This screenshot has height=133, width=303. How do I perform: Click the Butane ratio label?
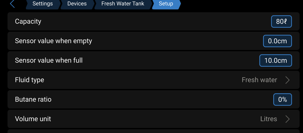[33, 99]
